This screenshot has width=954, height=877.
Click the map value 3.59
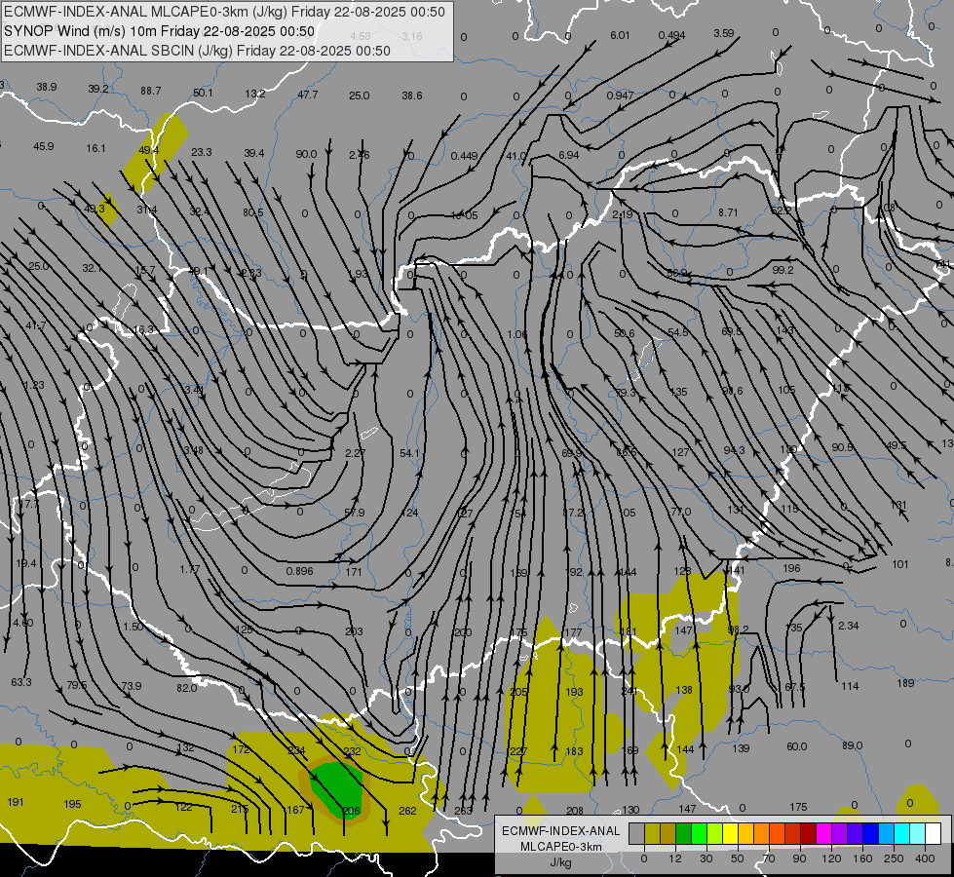(x=724, y=33)
